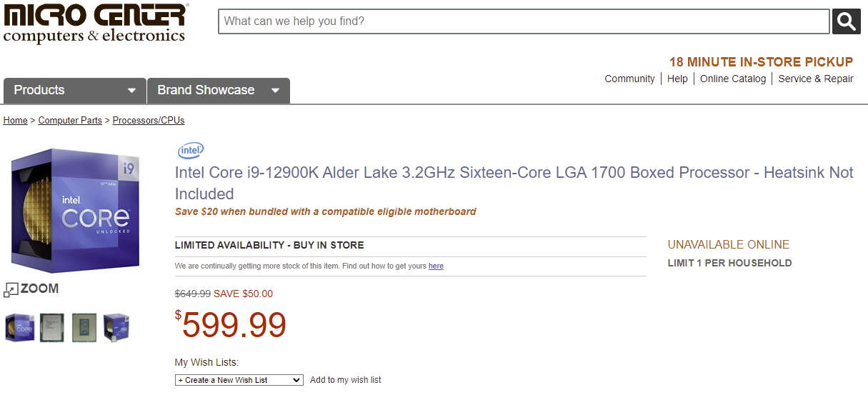This screenshot has height=395, width=868.
Task: Click the Help link
Action: pos(677,79)
